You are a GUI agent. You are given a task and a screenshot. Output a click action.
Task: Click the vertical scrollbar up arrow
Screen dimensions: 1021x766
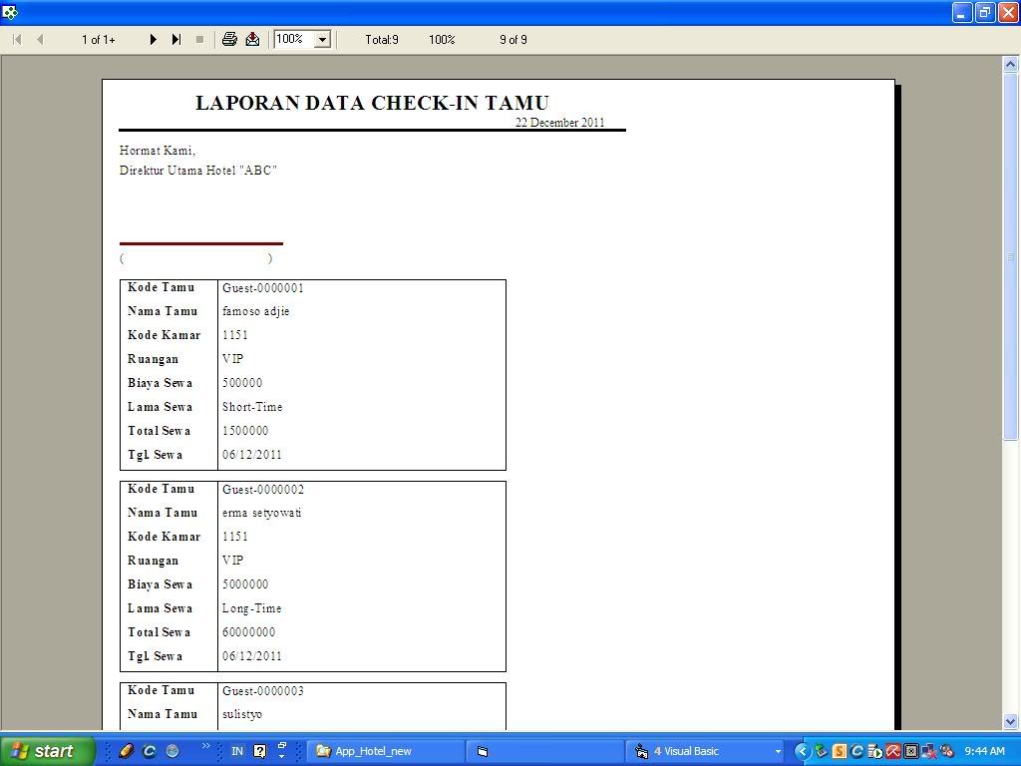coord(1011,64)
